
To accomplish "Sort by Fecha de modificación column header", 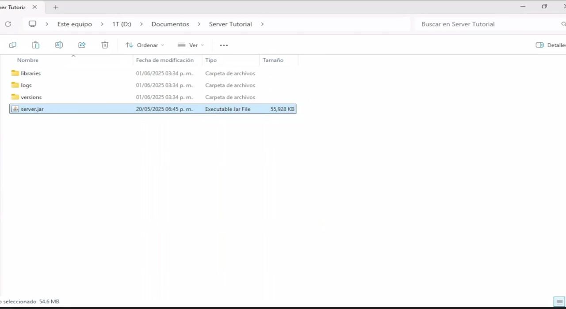I will coord(164,60).
